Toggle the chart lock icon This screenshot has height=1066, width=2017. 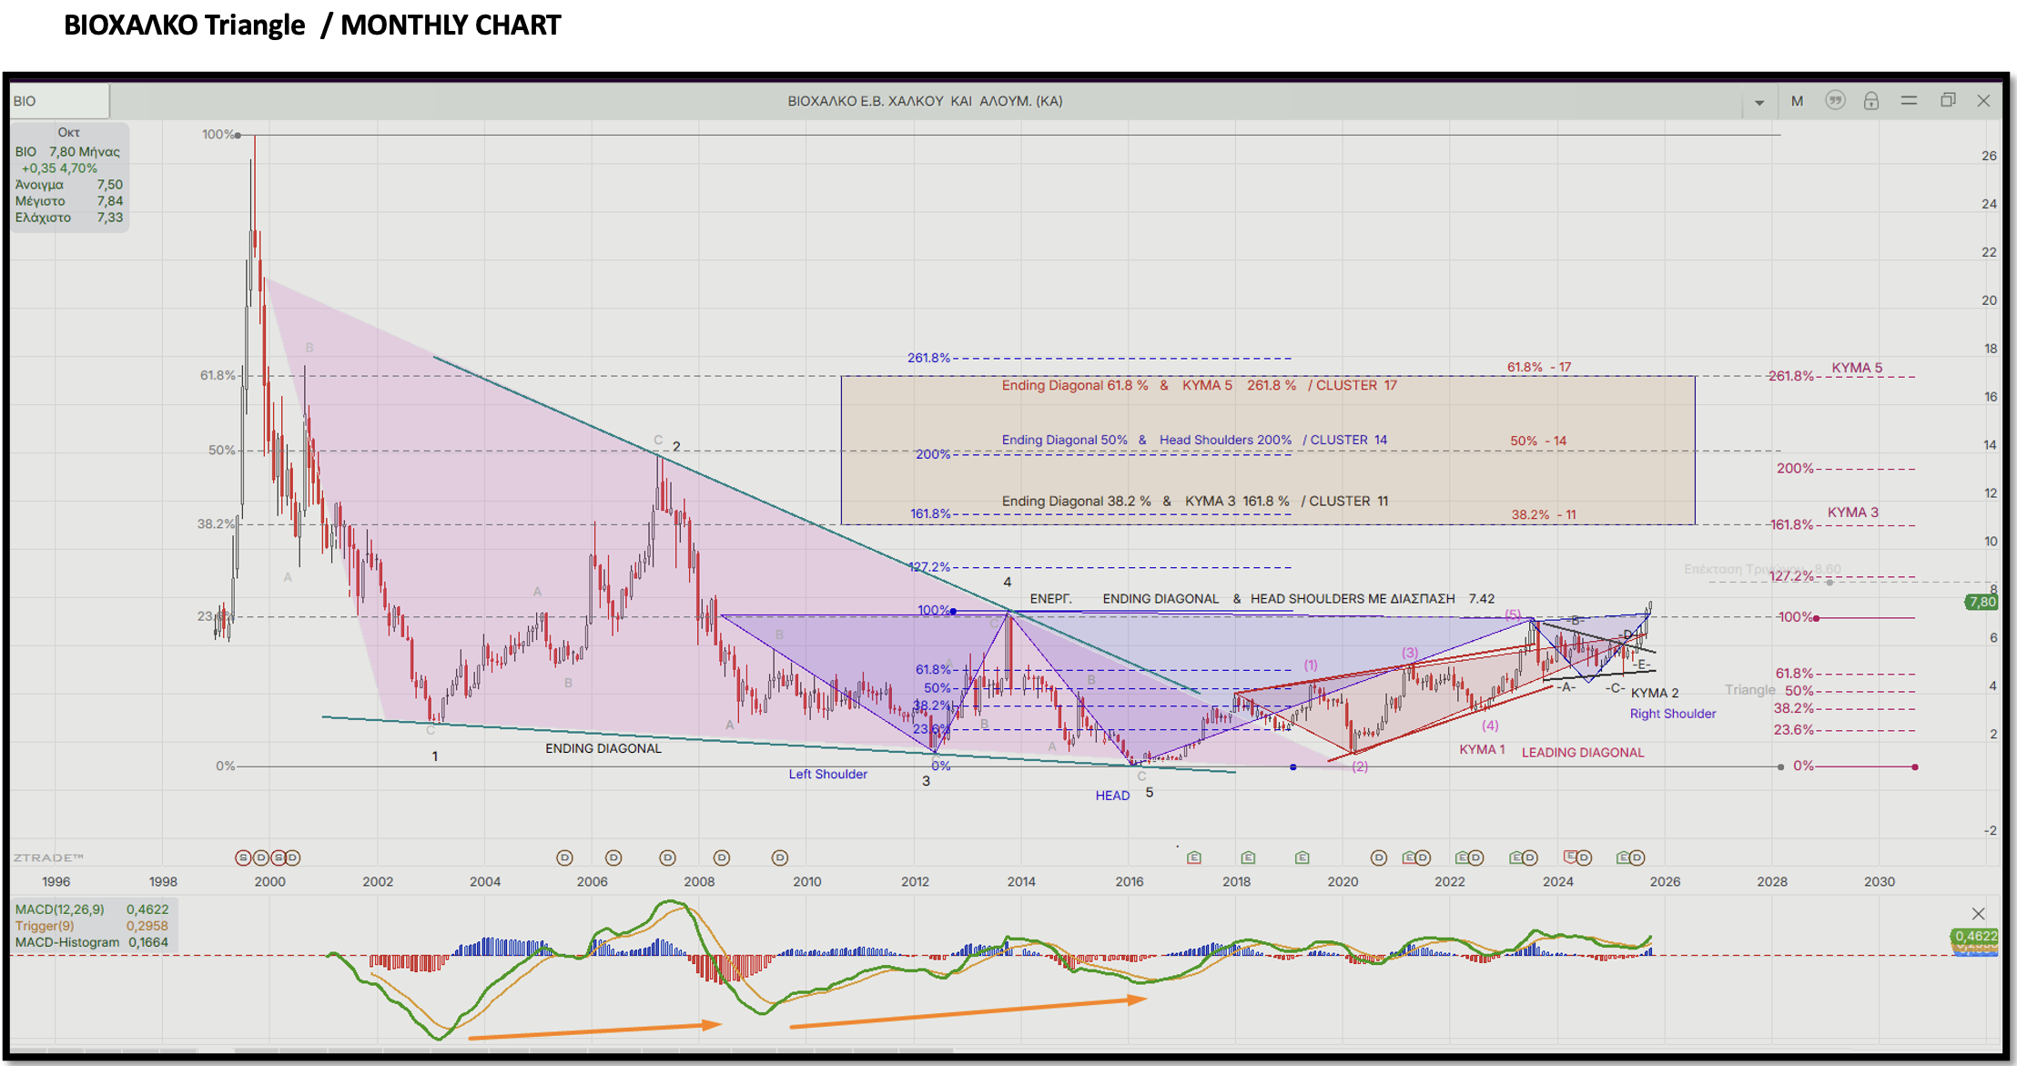(x=1870, y=101)
